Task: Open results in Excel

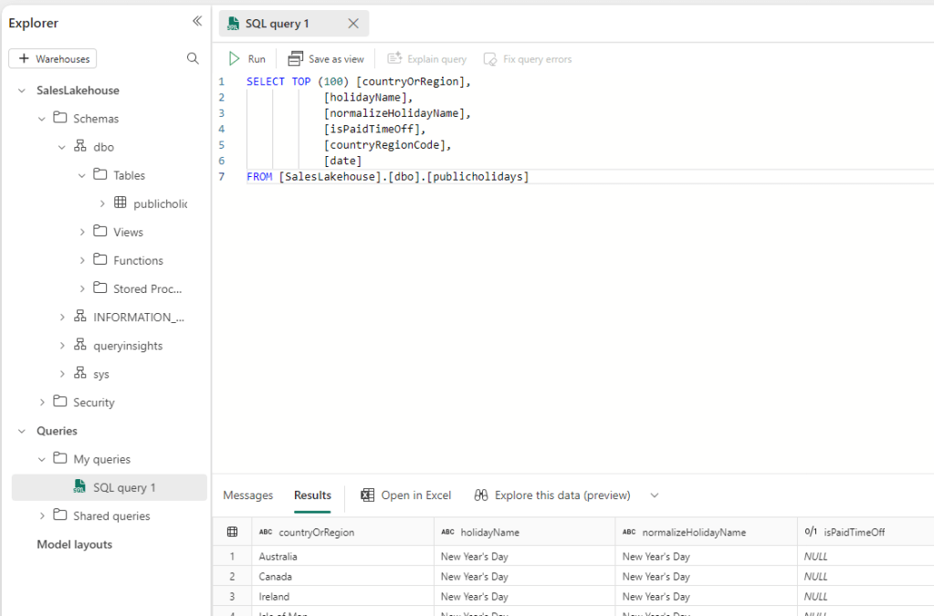Action: 406,495
